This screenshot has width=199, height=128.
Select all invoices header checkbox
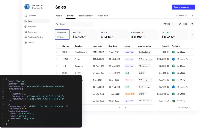click(58, 46)
